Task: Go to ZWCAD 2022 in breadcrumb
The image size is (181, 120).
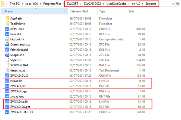Action: pyautogui.click(x=92, y=4)
